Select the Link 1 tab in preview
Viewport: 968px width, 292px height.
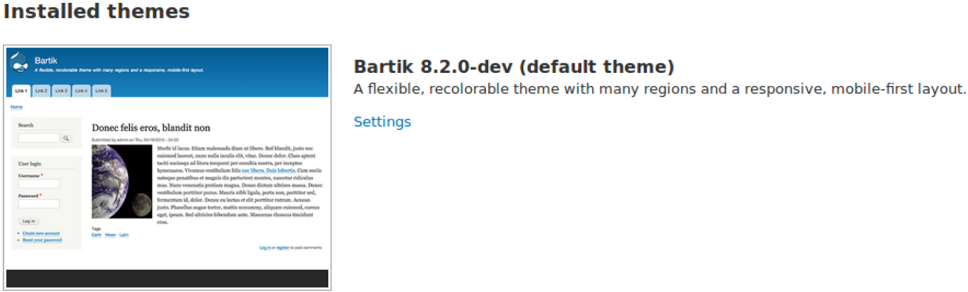click(21, 90)
